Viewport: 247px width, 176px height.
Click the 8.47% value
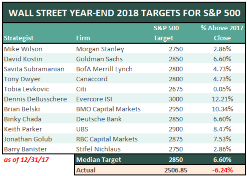[x=222, y=129]
